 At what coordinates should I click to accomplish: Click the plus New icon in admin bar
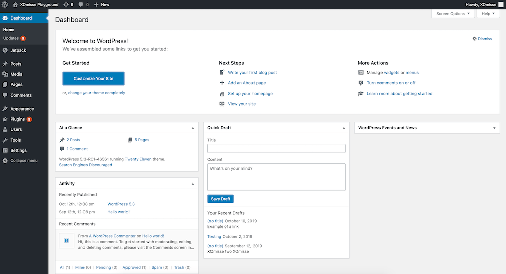96,5
